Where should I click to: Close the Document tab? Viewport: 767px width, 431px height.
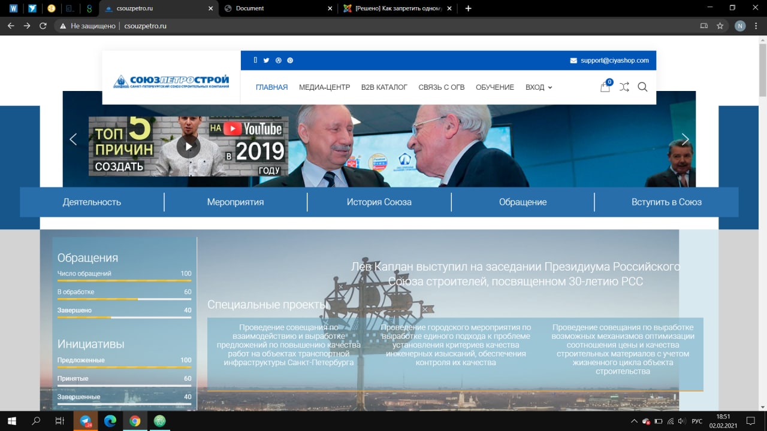tap(330, 8)
